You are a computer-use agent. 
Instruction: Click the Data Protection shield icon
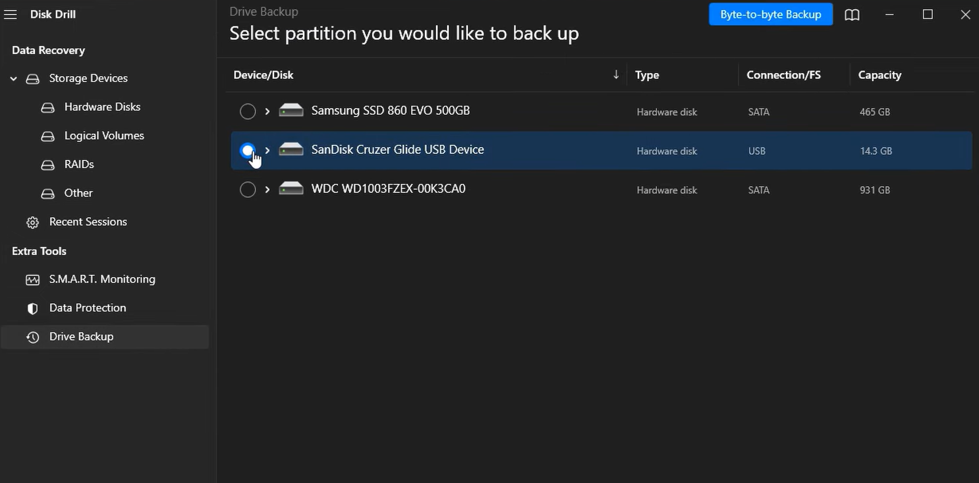pos(32,308)
